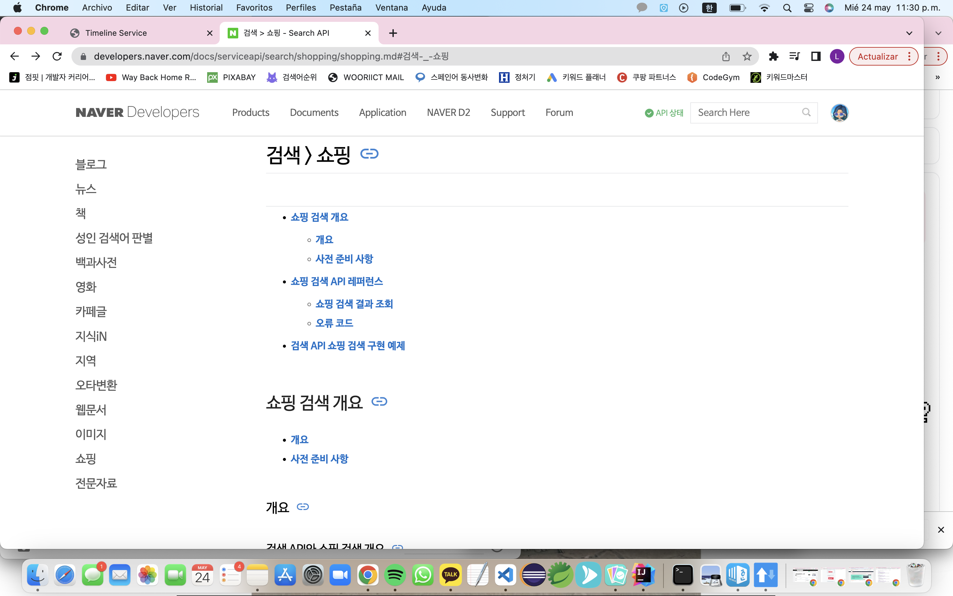Select 오타변환 in the left sidebar
The width and height of the screenshot is (953, 596).
[x=96, y=385]
